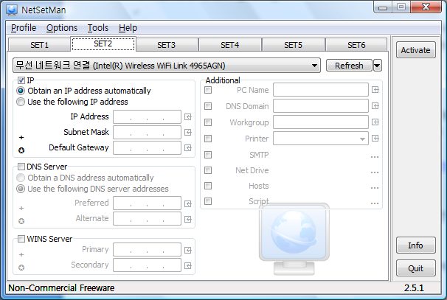Select Obtain a DNS address automatically

(x=21, y=178)
